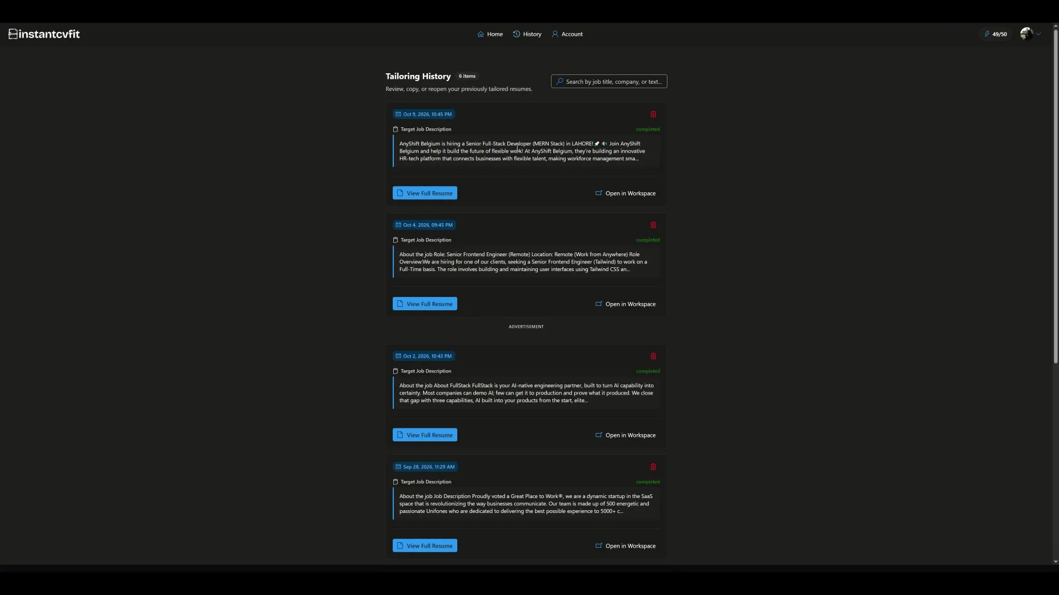Click the Great Place to Work job description text
The height and width of the screenshot is (595, 1059).
526,504
